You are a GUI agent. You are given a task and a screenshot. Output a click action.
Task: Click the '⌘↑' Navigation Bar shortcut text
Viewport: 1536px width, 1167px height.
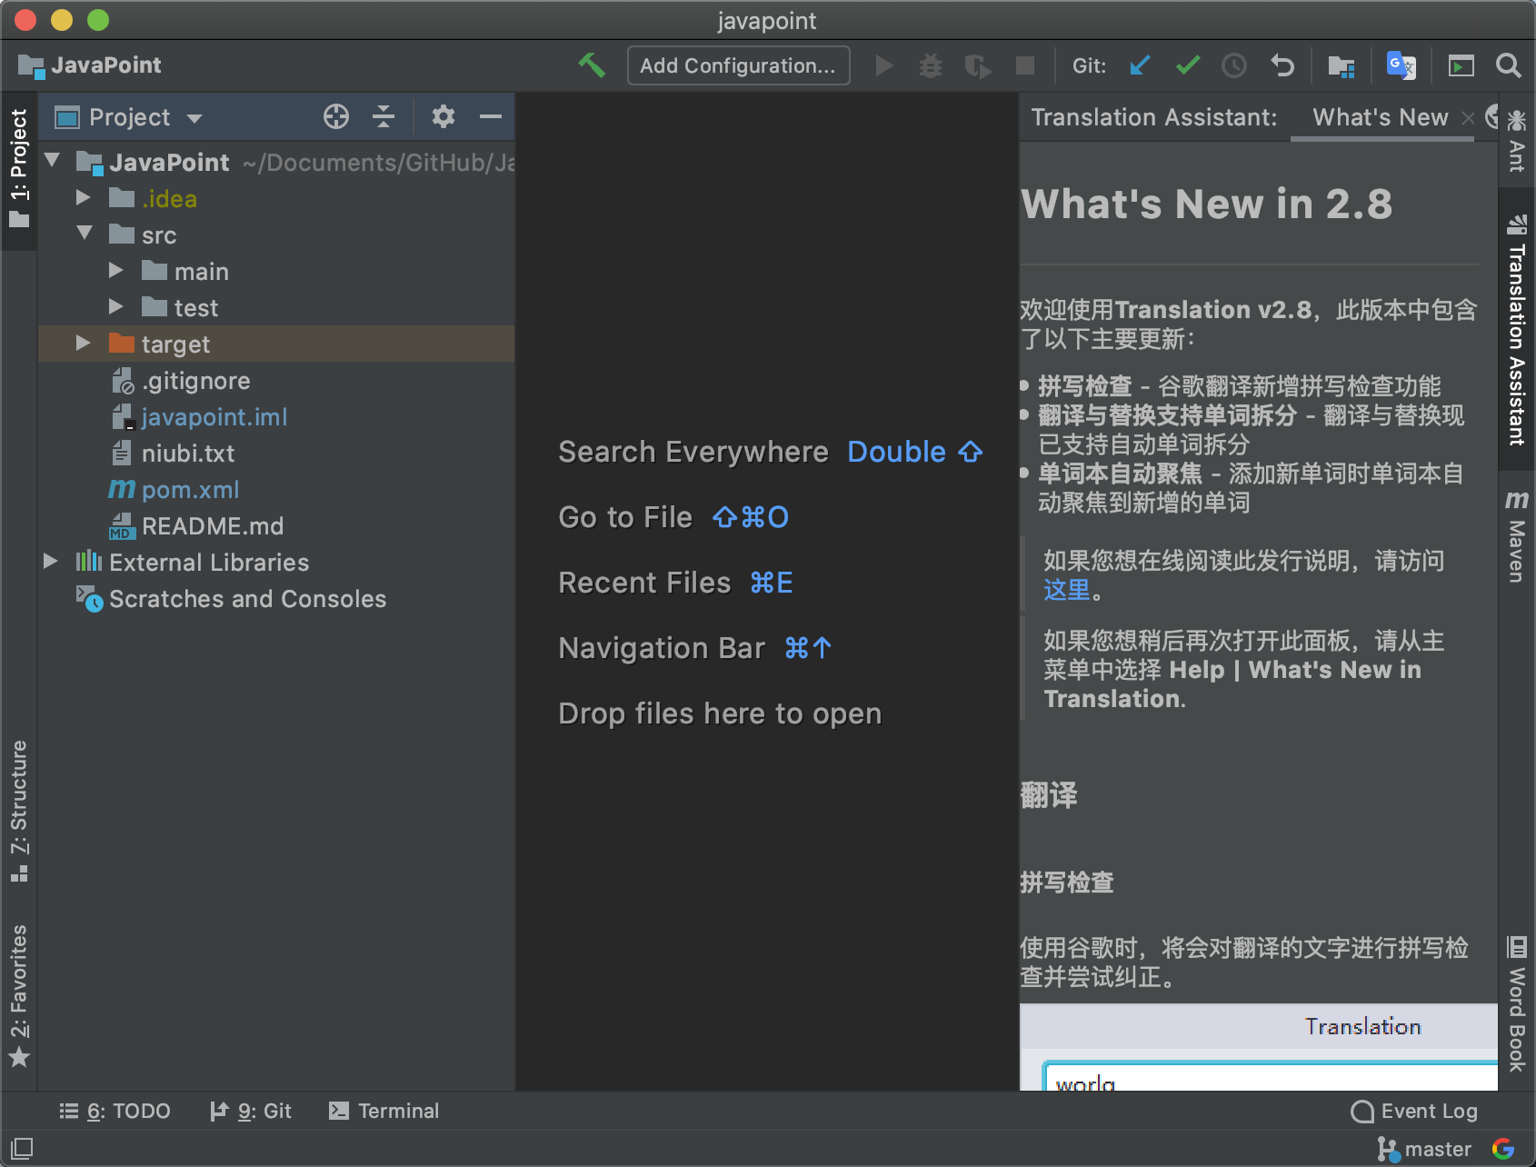pos(808,648)
